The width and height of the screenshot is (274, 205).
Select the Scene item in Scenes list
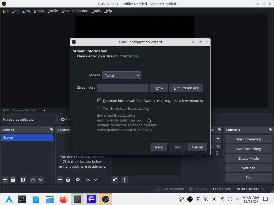point(27,137)
